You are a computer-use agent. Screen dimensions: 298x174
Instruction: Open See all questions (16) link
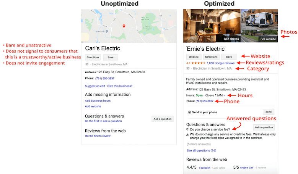202,150
